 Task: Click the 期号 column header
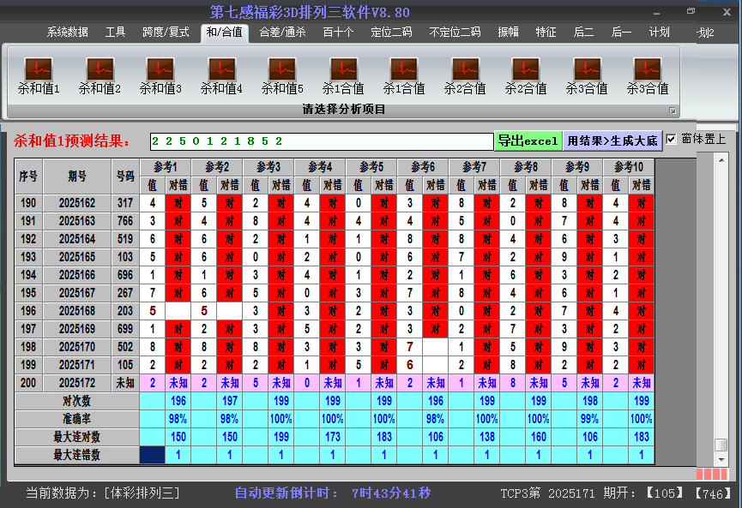pos(77,176)
